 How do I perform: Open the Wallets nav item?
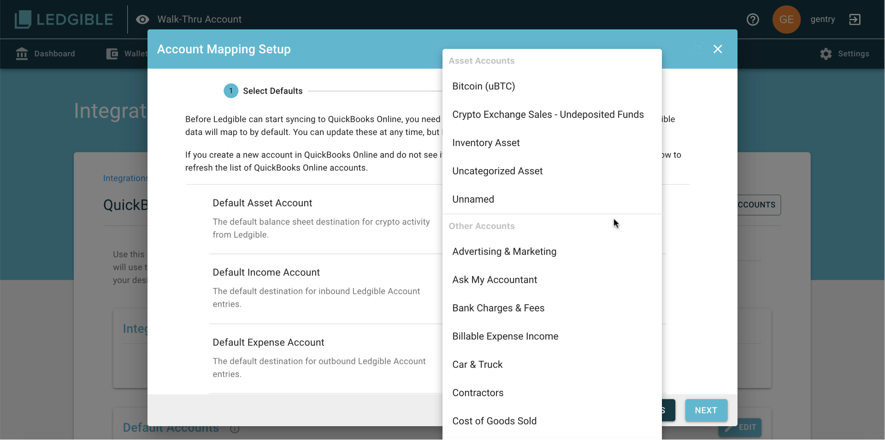pyautogui.click(x=127, y=54)
